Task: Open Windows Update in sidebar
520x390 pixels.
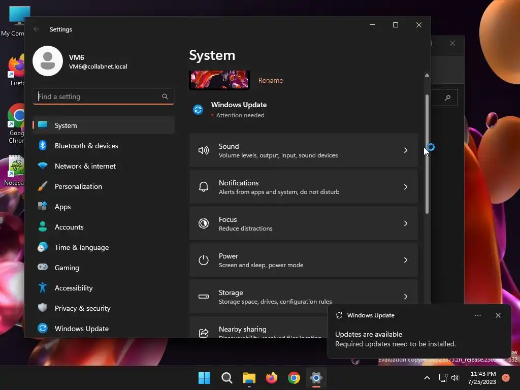Action: 104,329
